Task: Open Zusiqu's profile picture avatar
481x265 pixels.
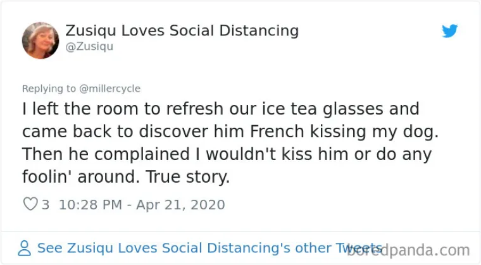Action: pyautogui.click(x=41, y=40)
